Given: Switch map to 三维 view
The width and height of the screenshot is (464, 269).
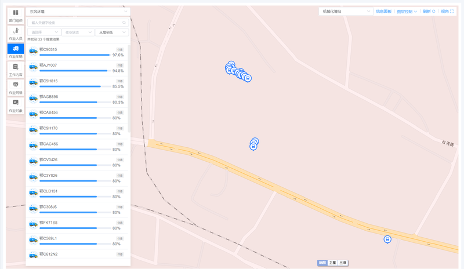Looking at the screenshot, I should [x=343, y=263].
